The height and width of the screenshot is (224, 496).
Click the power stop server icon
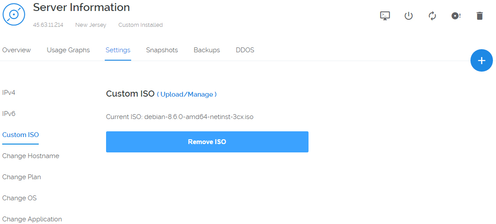(x=408, y=16)
